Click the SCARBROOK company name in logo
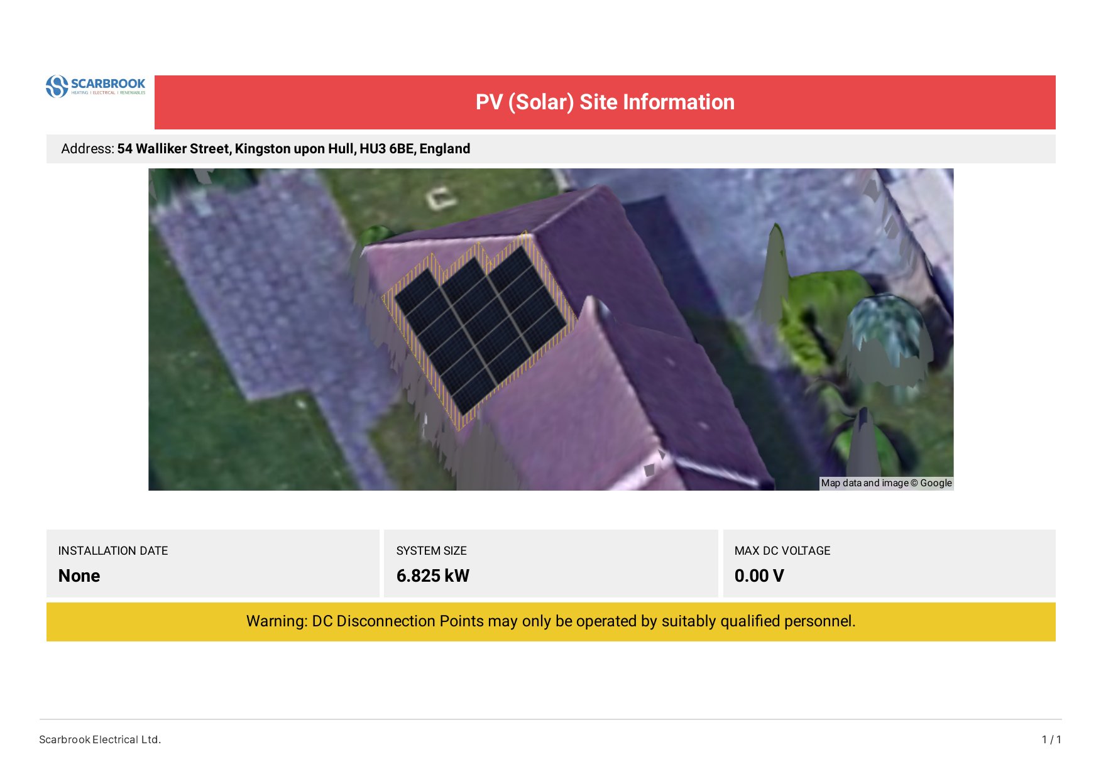Viewport: 1101px width, 779px height. [x=107, y=84]
